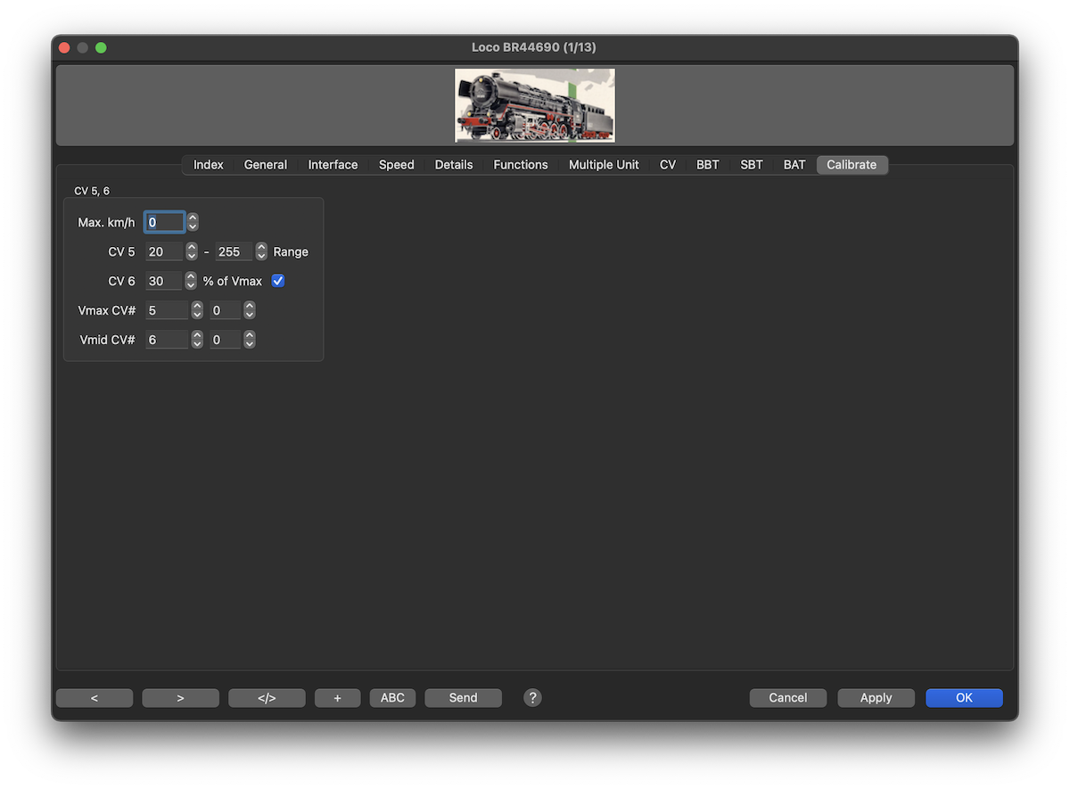Click the Vmid CV# number stepper
1070x789 pixels.
click(x=196, y=340)
